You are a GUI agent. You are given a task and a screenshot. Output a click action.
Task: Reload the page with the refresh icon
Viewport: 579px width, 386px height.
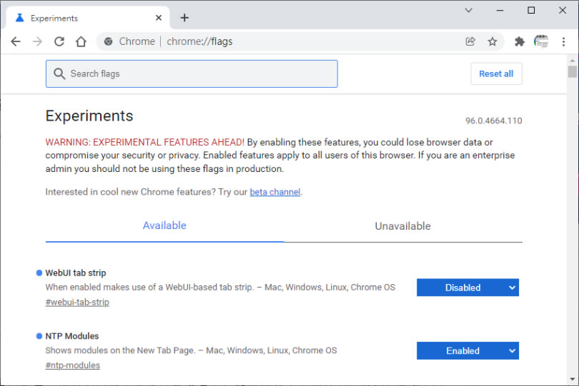(x=59, y=41)
